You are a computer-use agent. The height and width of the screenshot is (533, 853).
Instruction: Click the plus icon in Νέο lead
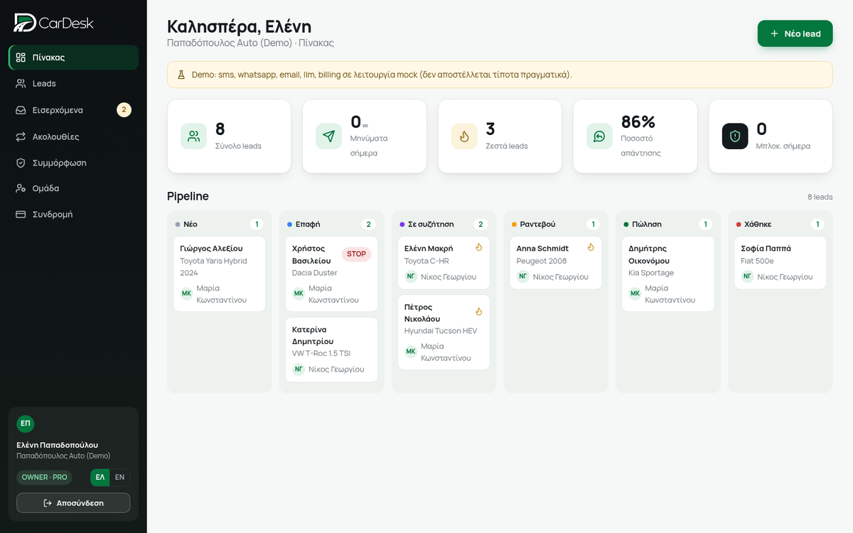774,33
